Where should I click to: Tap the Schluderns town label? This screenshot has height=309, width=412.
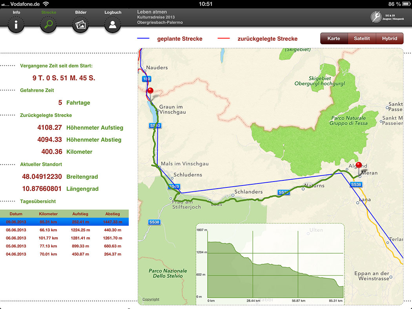[188, 175]
